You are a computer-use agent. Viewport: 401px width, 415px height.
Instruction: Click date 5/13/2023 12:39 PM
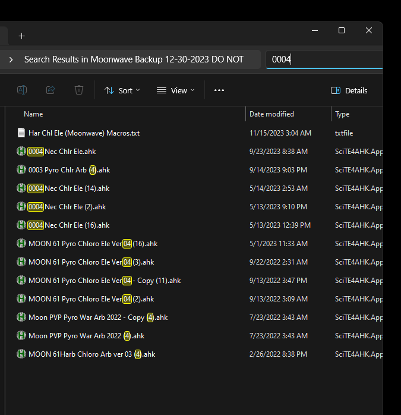pyautogui.click(x=280, y=225)
